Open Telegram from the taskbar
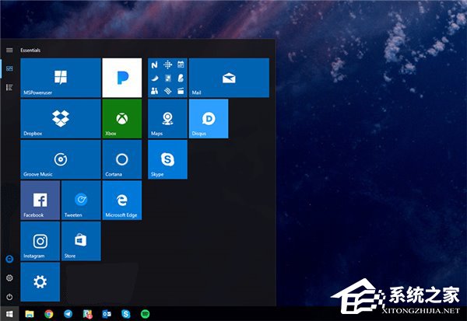The width and height of the screenshot is (467, 321). coord(68,314)
